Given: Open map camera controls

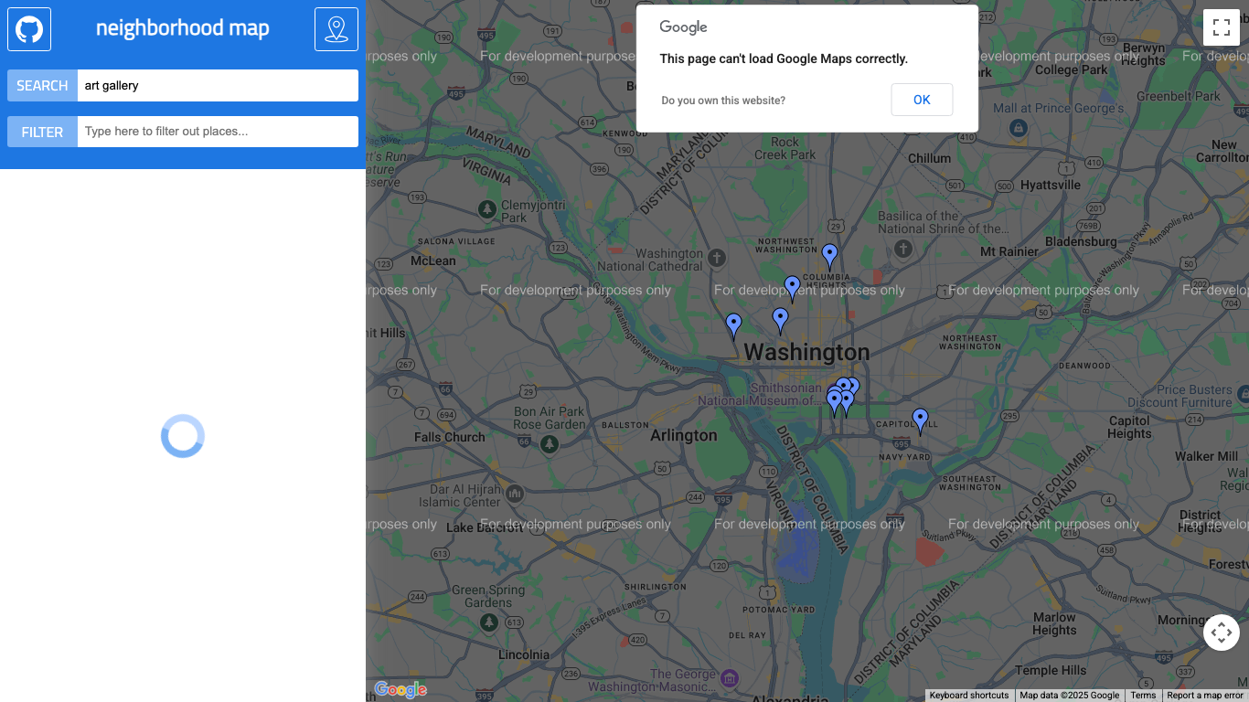Looking at the screenshot, I should 1222,633.
